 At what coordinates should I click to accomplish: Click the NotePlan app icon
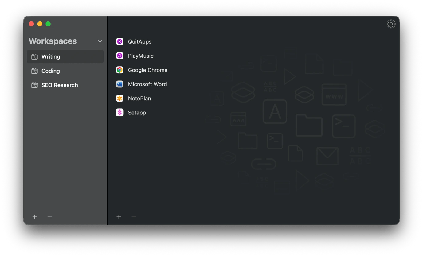point(119,98)
